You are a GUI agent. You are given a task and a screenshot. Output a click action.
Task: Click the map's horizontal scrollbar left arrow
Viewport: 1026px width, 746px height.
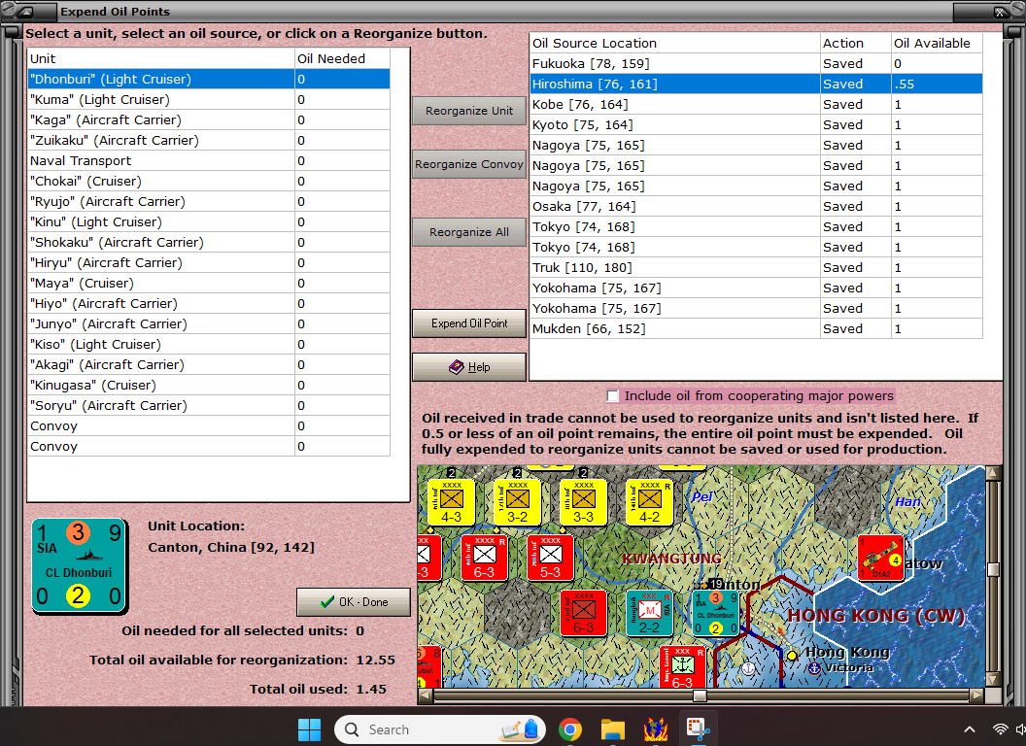pyautogui.click(x=425, y=695)
